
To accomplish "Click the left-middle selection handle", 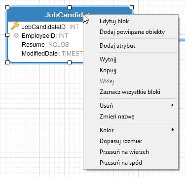I will coord(7,35).
